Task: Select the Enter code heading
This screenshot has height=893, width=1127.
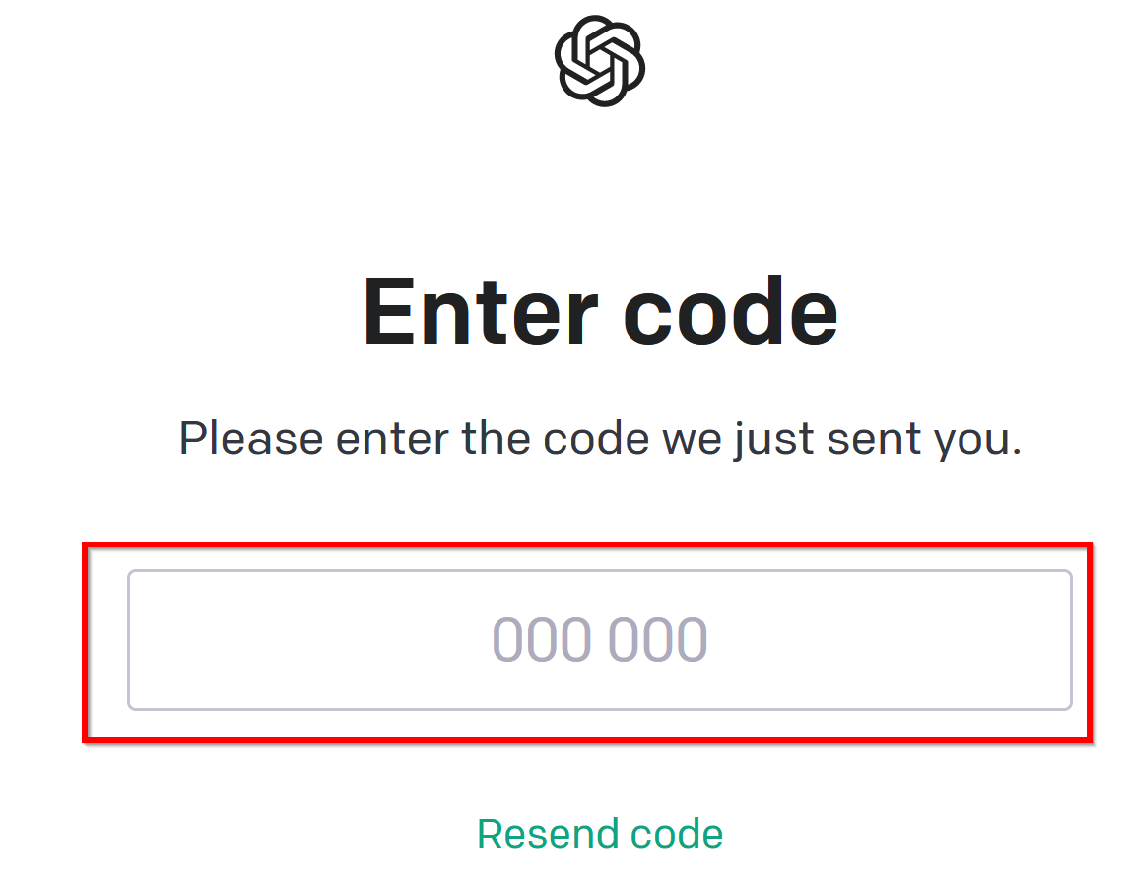Action: pyautogui.click(x=600, y=312)
